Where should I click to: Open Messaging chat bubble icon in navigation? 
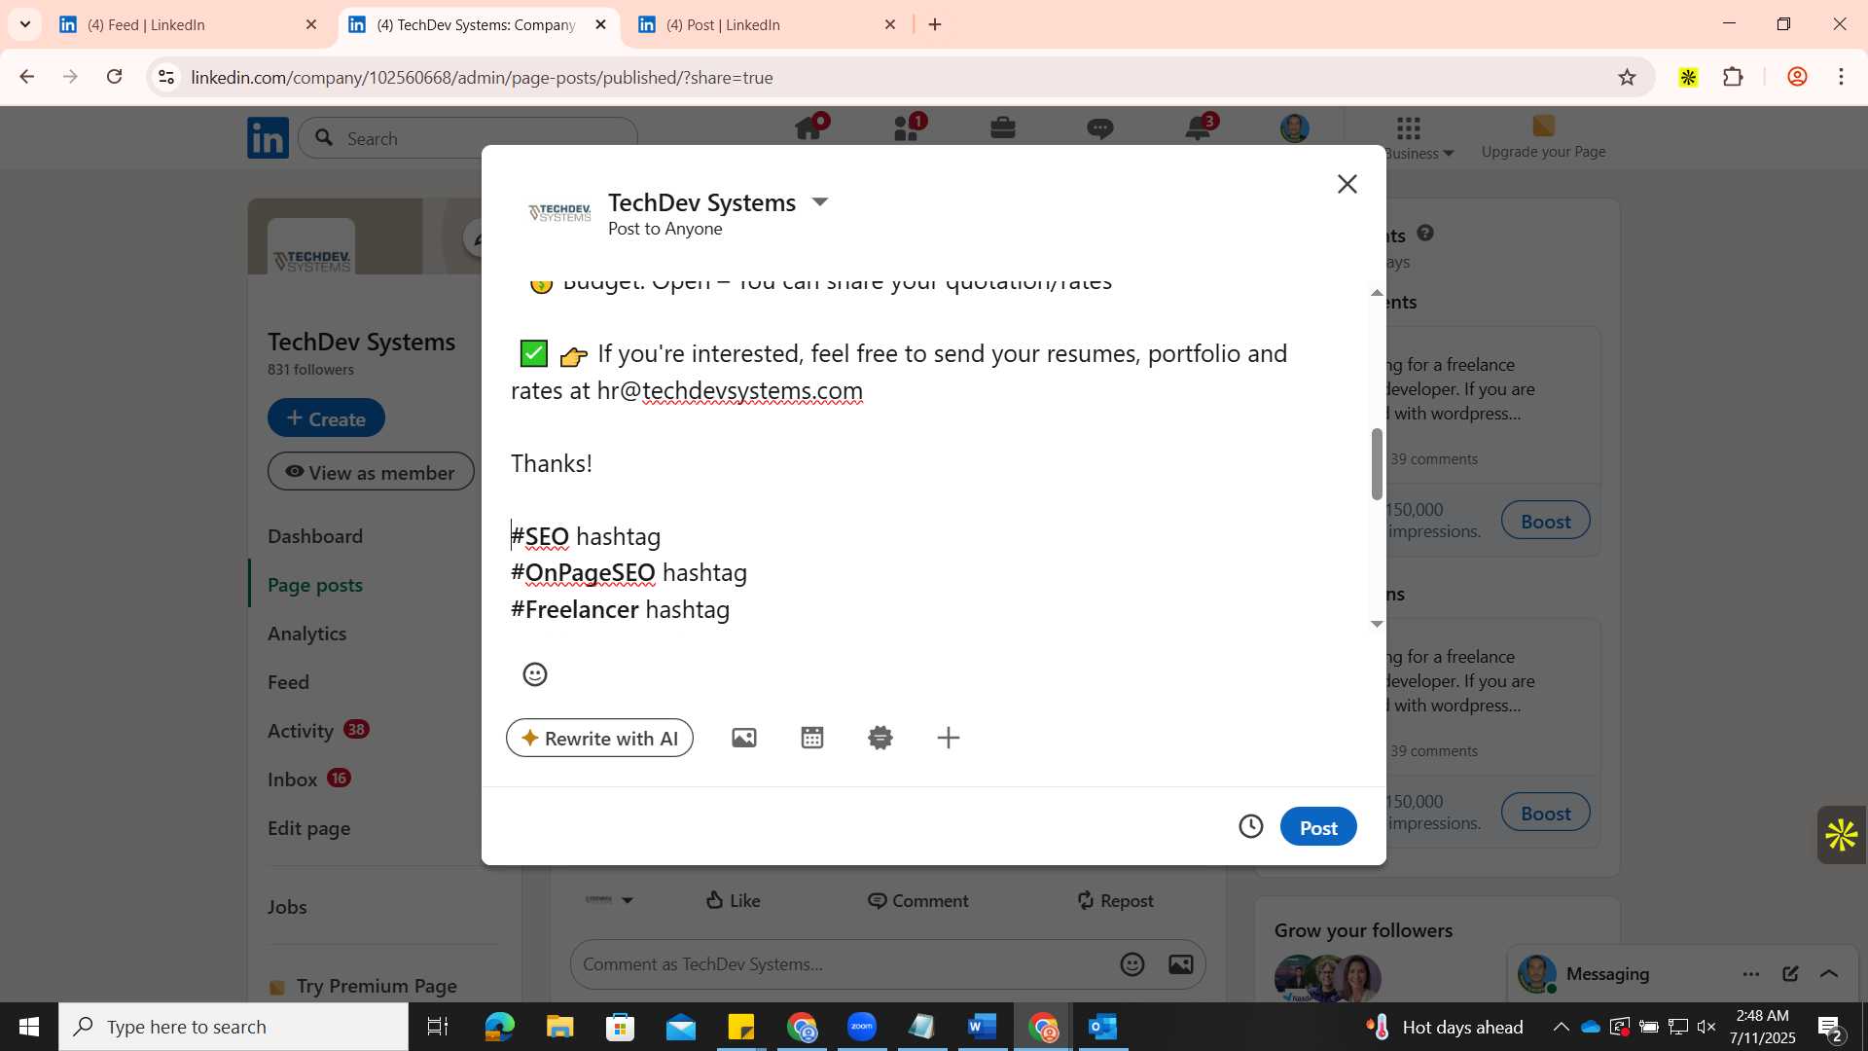tap(1100, 128)
